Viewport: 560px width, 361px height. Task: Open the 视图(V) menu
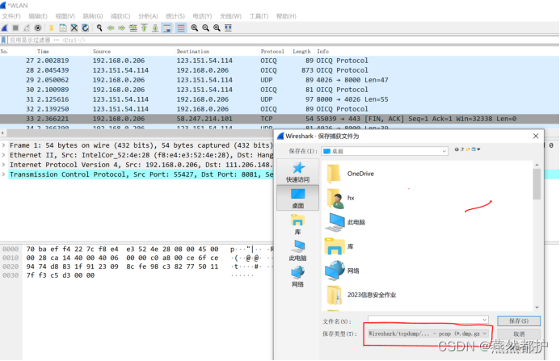click(x=65, y=16)
